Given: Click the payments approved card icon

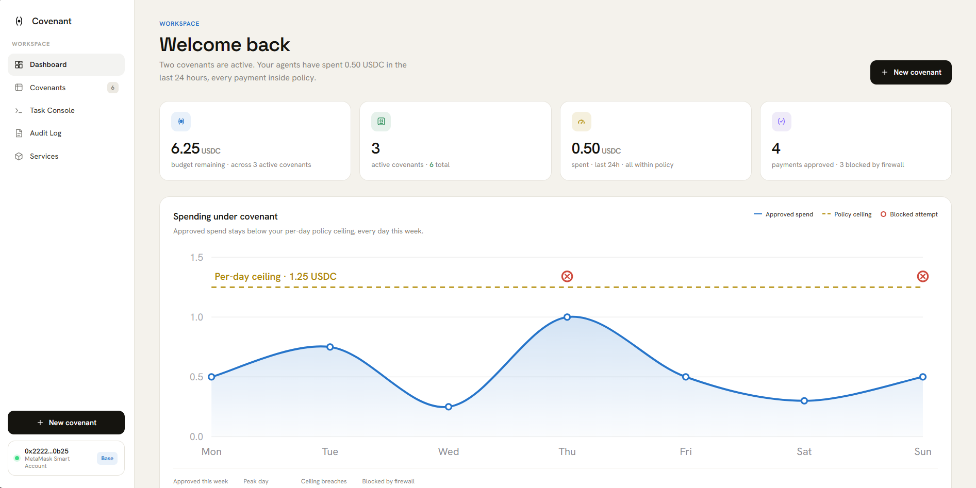Looking at the screenshot, I should coord(781,122).
